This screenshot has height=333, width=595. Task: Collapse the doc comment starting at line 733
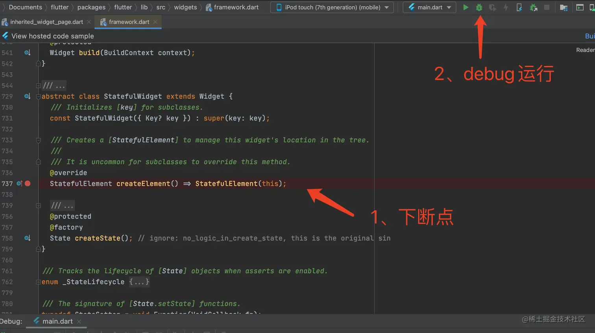pos(38,140)
